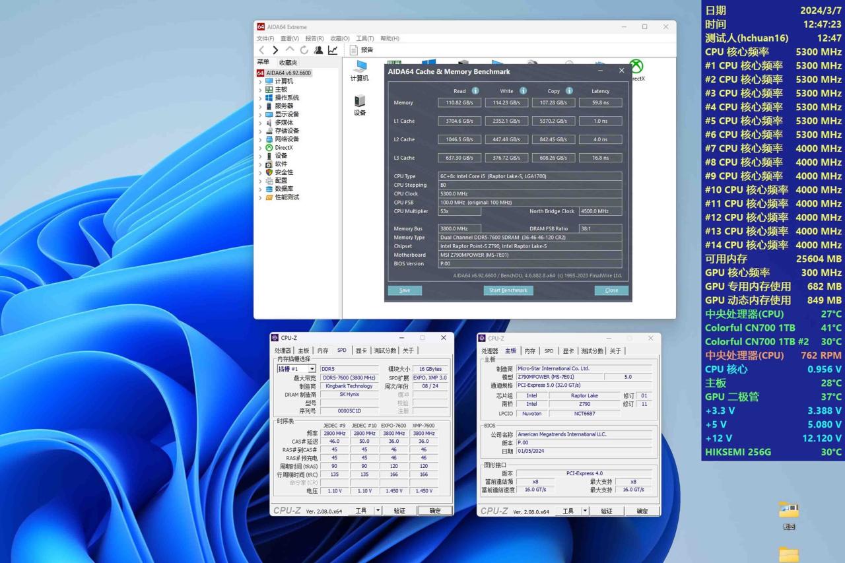Open the 工具(T) menu in AIDA64
The width and height of the screenshot is (845, 563).
pyautogui.click(x=365, y=38)
